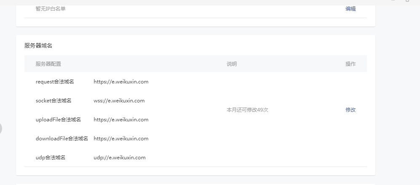Select the downloadFile合法域名 label
The image size is (420, 185).
click(x=62, y=139)
